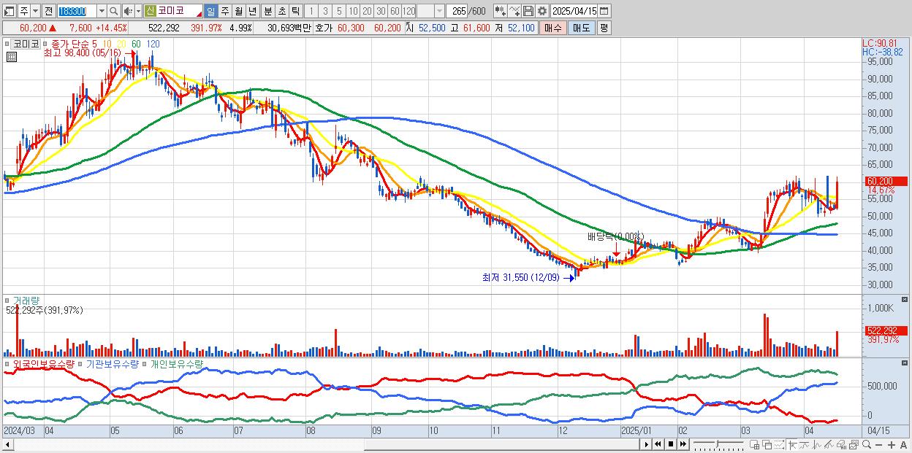912x453 pixels.
Task: Click the floppy disk save icon
Action: (x=528, y=11)
